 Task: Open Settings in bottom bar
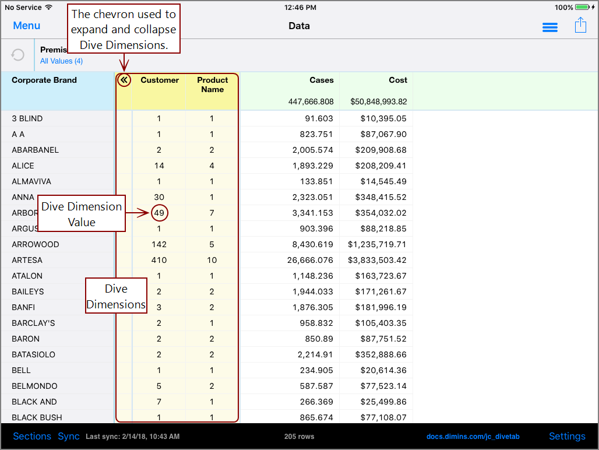click(567, 436)
